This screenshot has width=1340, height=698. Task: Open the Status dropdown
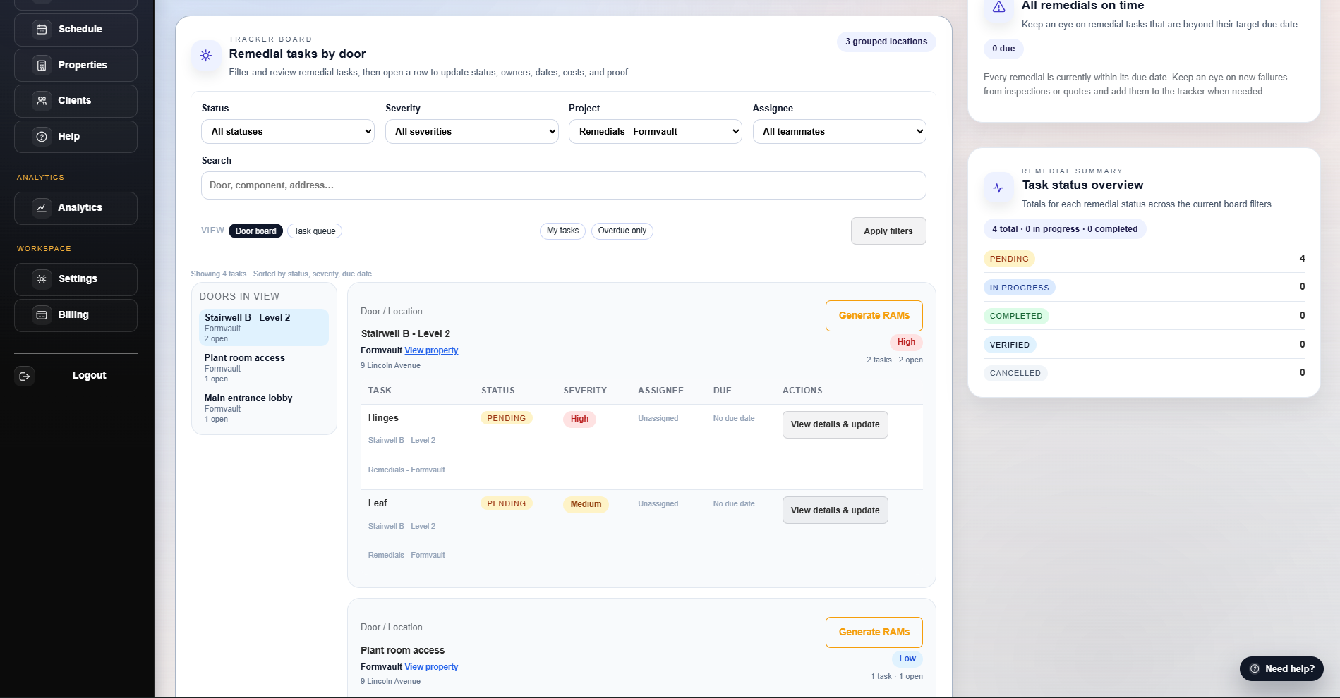[288, 132]
